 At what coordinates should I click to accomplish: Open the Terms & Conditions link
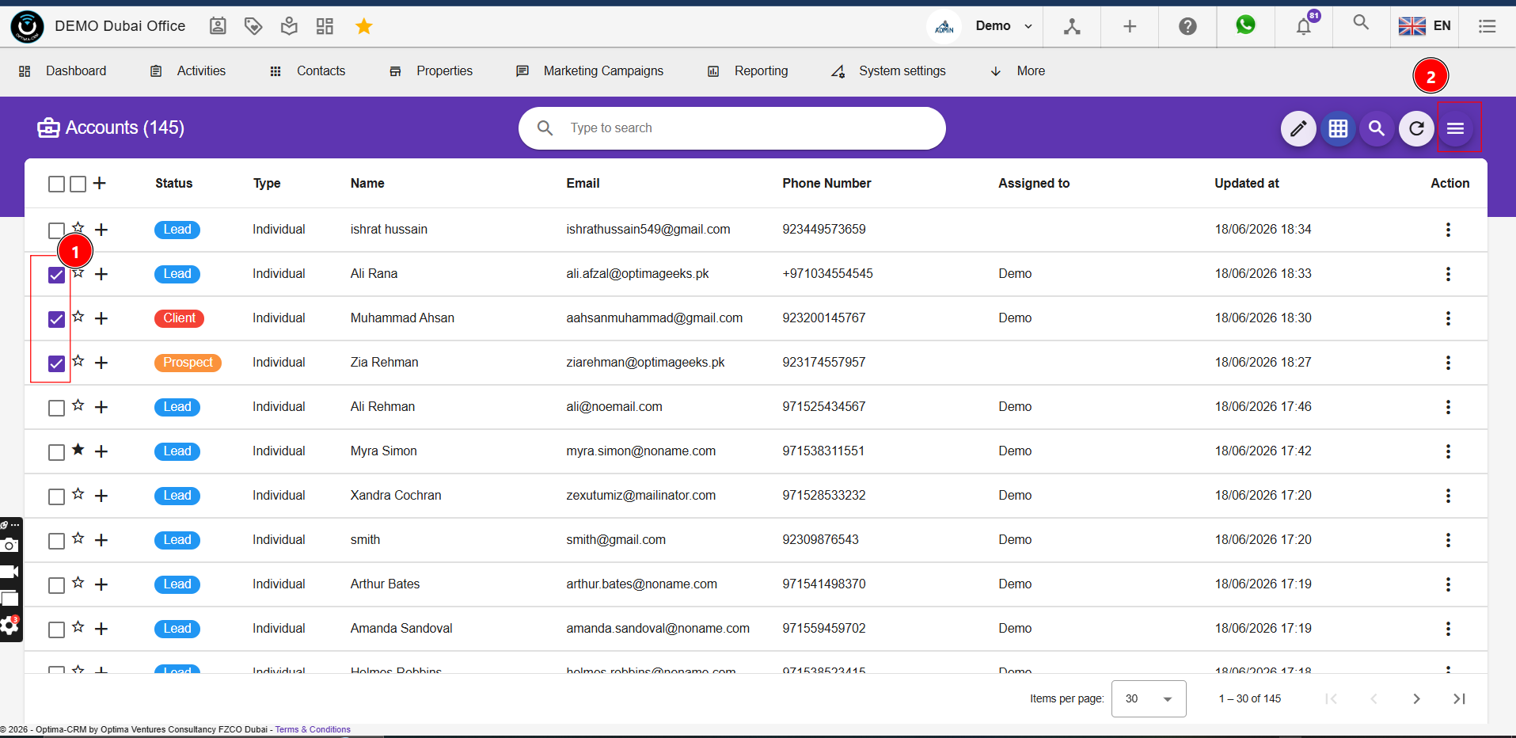313,729
